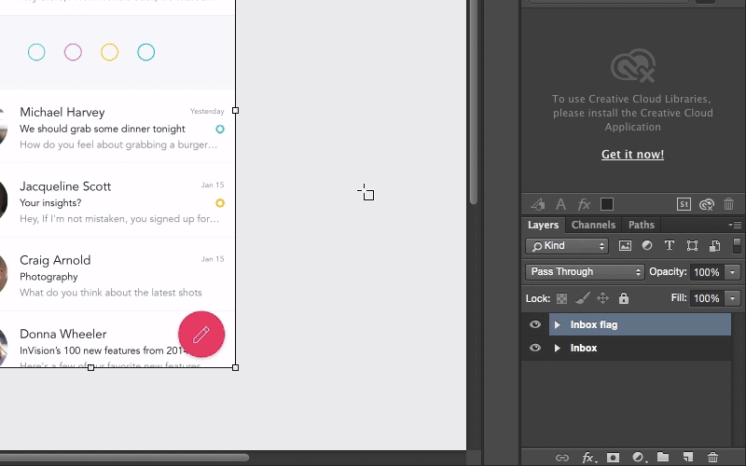Select the Inbox layer name

[x=584, y=348]
